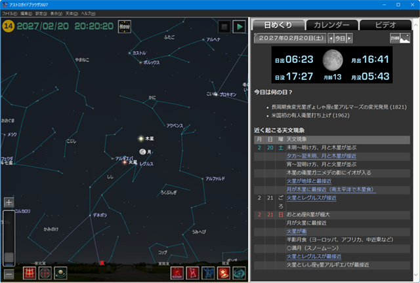Image resolution: width=420 pixels, height=283 pixels.
Task: Click the プロキオン star label
Action: (228, 95)
